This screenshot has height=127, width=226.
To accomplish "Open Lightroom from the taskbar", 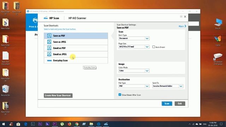I will [33, 124].
